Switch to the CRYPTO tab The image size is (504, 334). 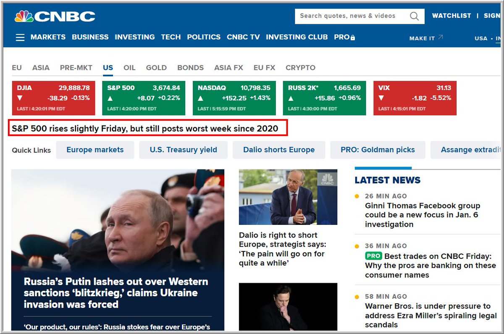point(300,68)
